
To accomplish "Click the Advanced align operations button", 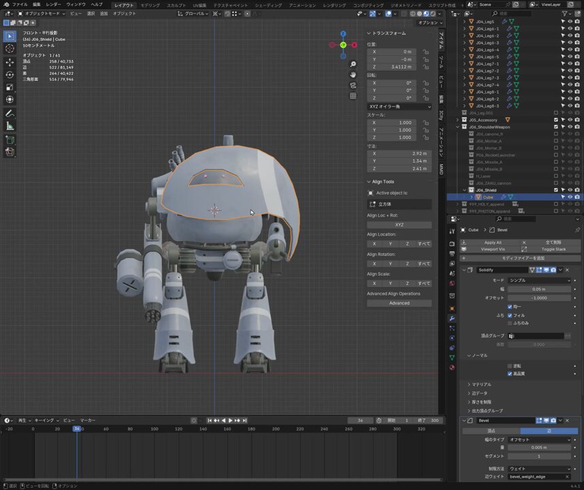I will tap(400, 303).
